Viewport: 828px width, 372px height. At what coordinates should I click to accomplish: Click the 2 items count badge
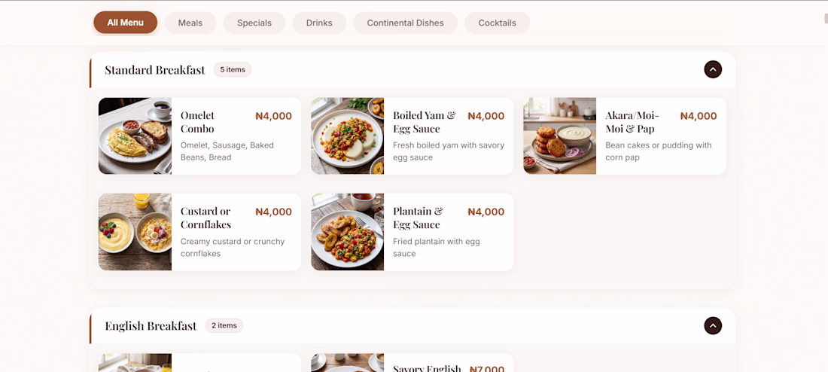click(224, 326)
